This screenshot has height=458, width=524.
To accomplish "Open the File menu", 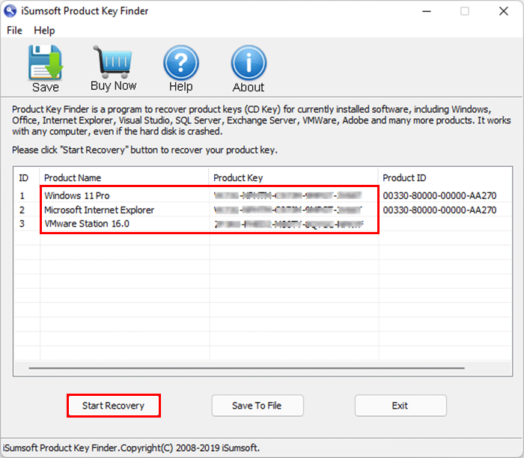I will tap(14, 31).
